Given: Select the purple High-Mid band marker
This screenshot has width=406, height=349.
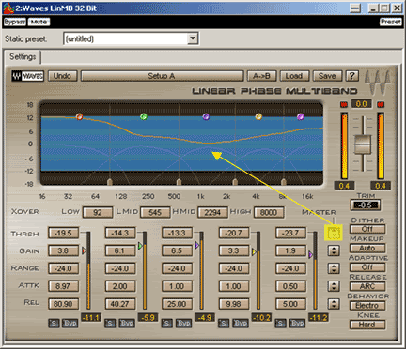Looking at the screenshot, I should coord(206,117).
